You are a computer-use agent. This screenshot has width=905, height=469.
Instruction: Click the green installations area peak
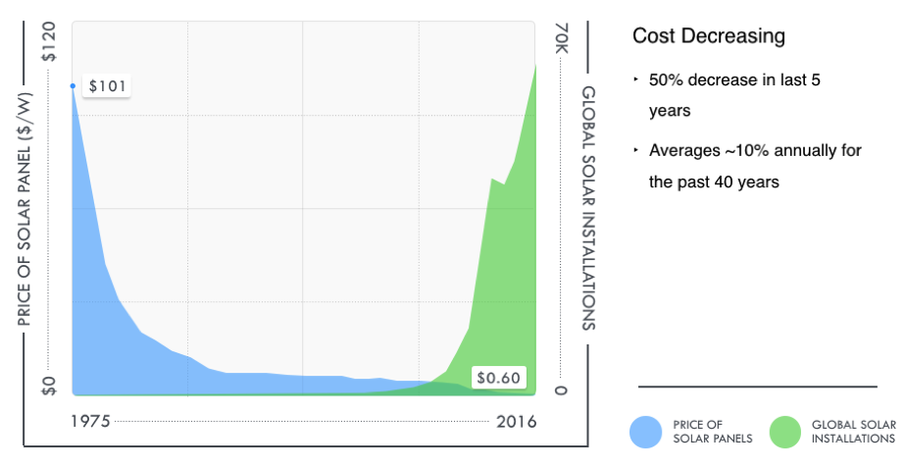tap(535, 66)
